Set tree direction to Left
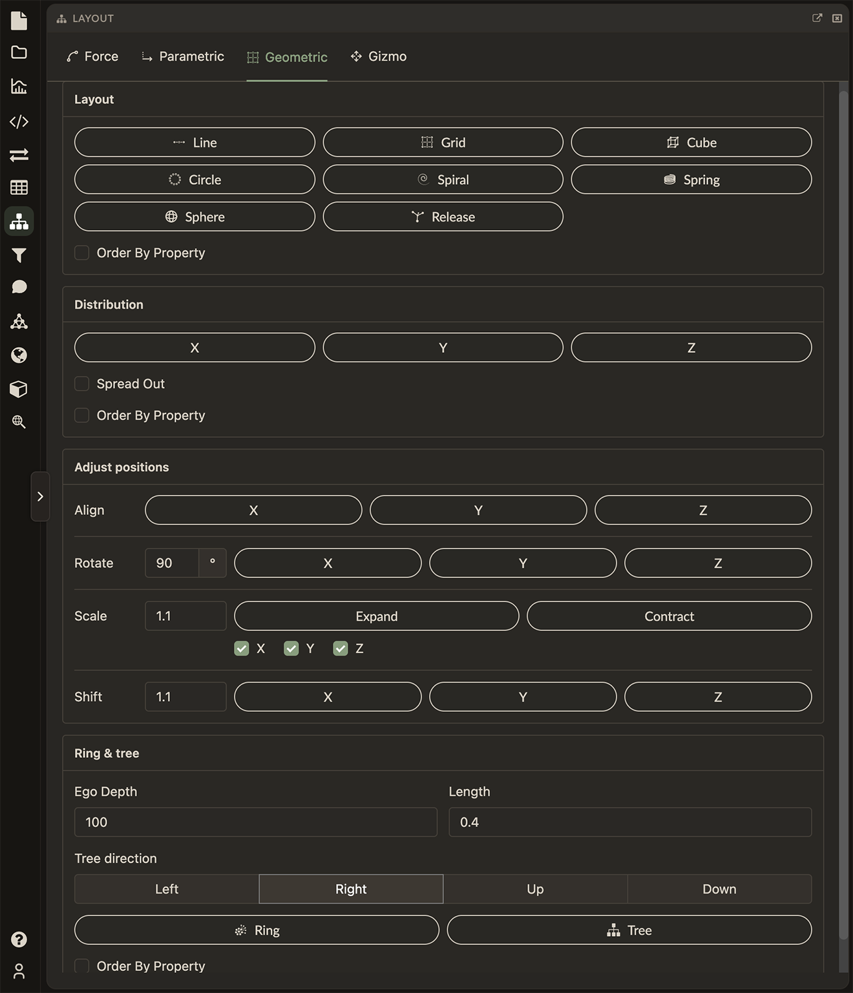The width and height of the screenshot is (853, 993). (x=167, y=889)
